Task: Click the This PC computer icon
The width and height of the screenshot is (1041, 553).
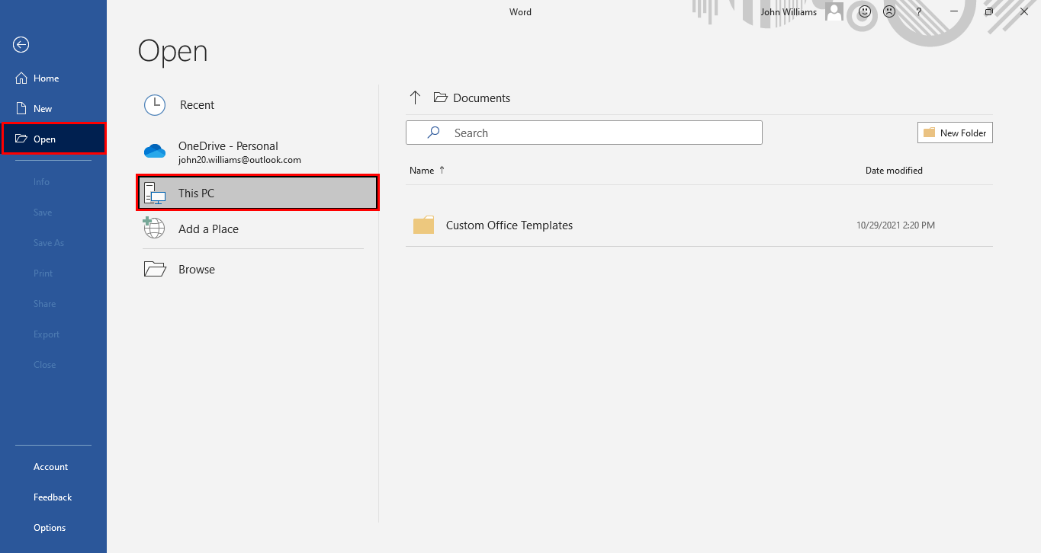Action: point(155,193)
